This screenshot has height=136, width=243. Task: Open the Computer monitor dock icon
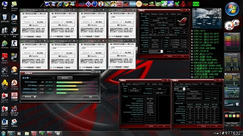coord(47,4)
